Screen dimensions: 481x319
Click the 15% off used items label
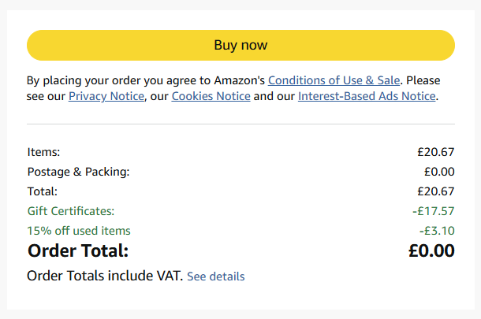pyautogui.click(x=79, y=231)
